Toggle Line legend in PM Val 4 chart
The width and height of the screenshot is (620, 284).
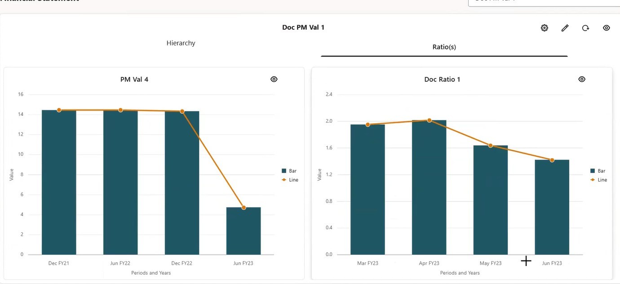(x=290, y=180)
